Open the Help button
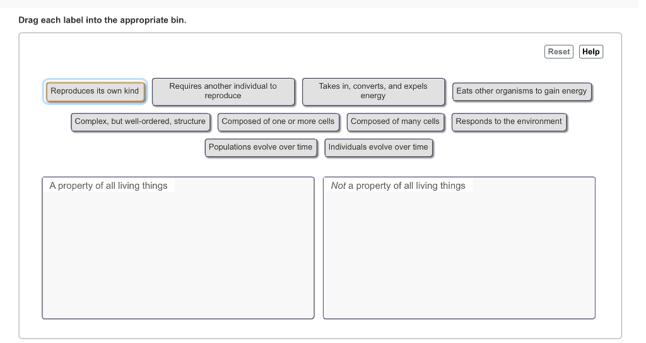646x343 pixels. pyautogui.click(x=590, y=52)
